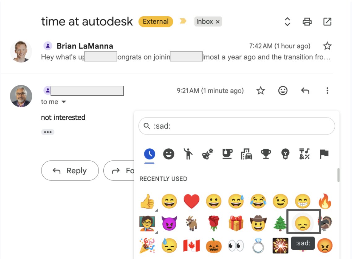The height and width of the screenshot is (259, 352).
Task: React with the eyes emoji
Action: pos(236,245)
